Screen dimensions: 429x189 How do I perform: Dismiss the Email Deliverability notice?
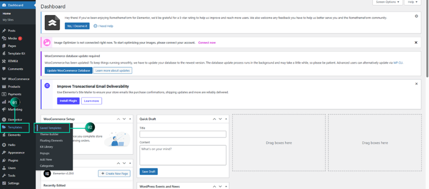(416, 84)
